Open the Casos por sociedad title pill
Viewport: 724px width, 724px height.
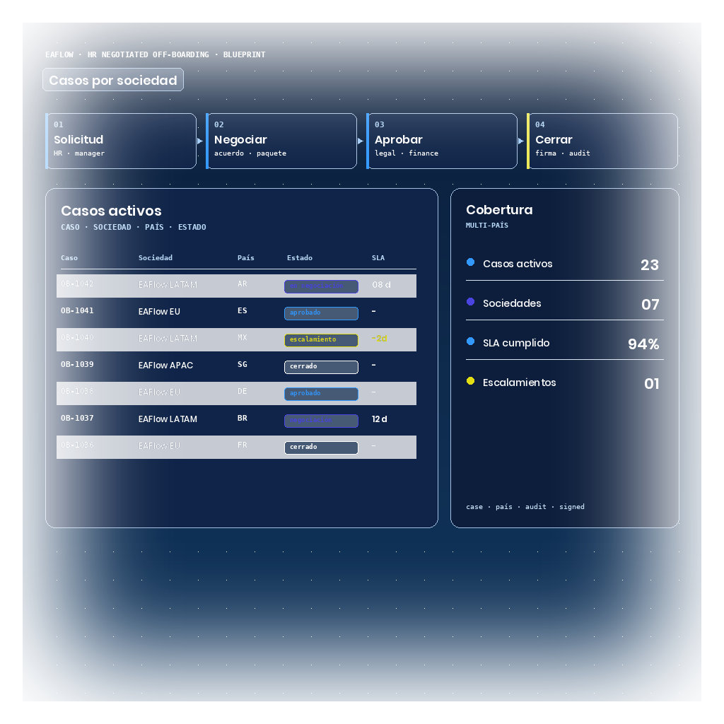pos(113,80)
